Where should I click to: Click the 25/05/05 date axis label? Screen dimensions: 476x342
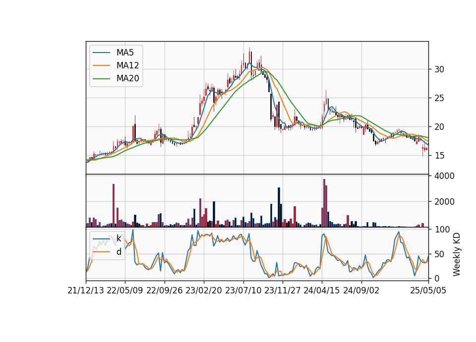coord(428,290)
